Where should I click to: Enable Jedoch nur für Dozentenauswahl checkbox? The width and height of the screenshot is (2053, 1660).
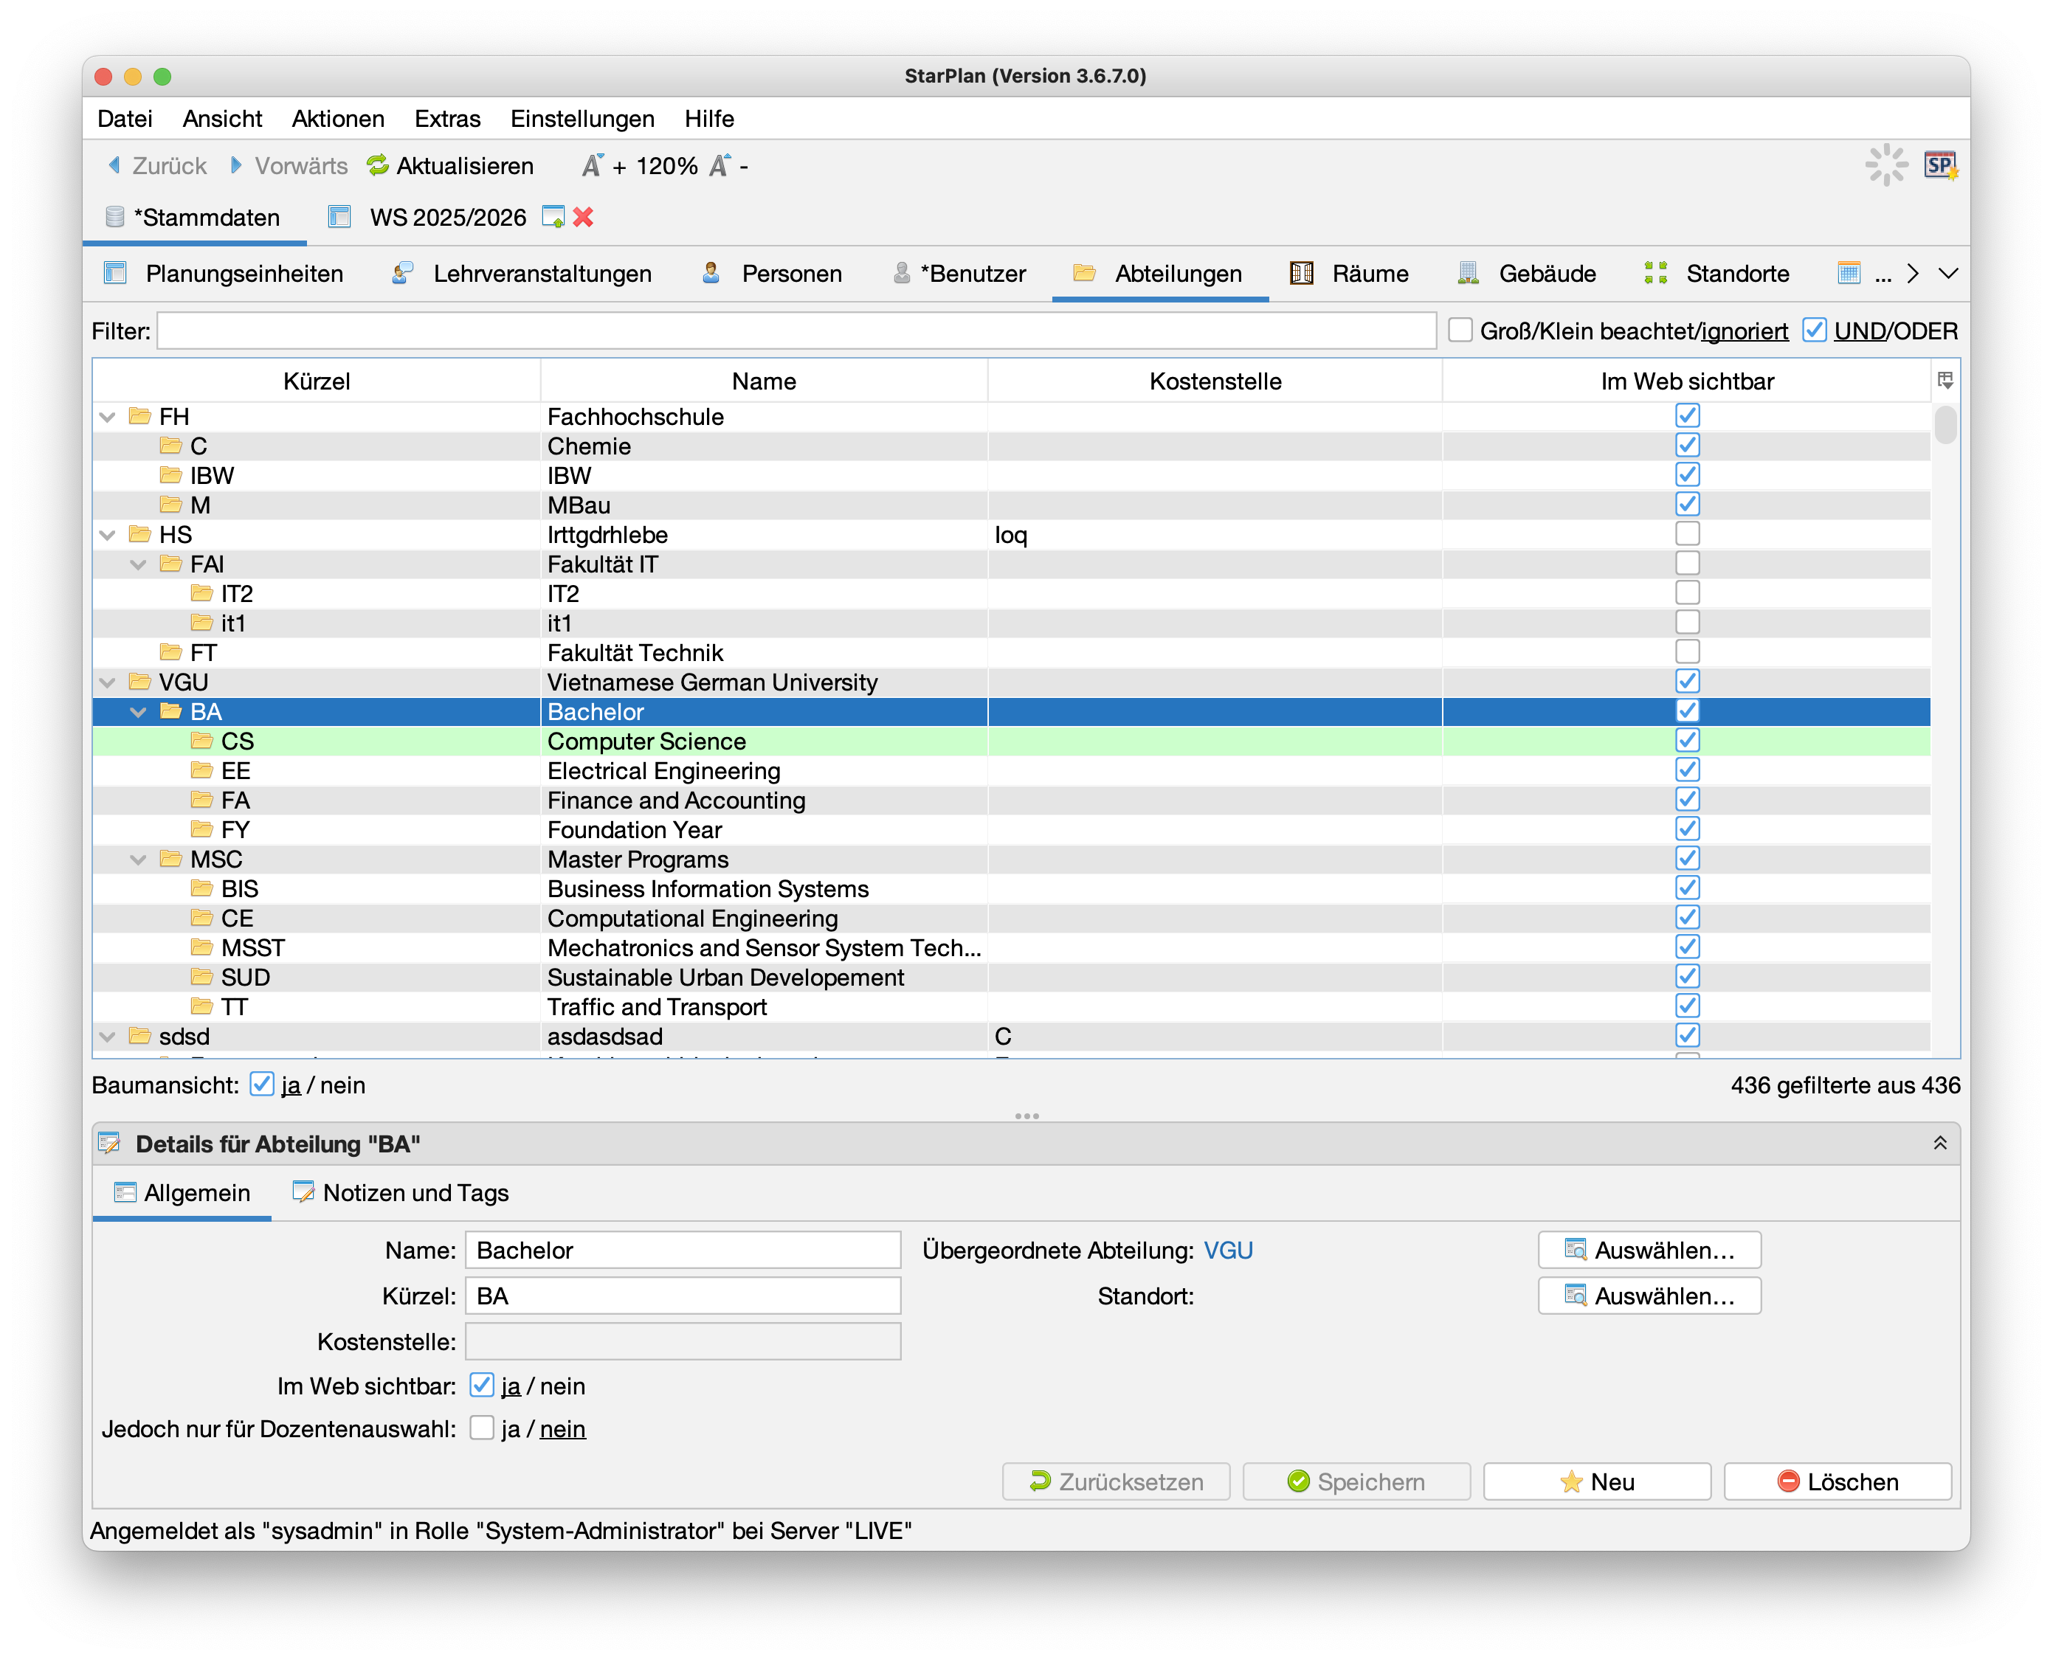point(482,1428)
